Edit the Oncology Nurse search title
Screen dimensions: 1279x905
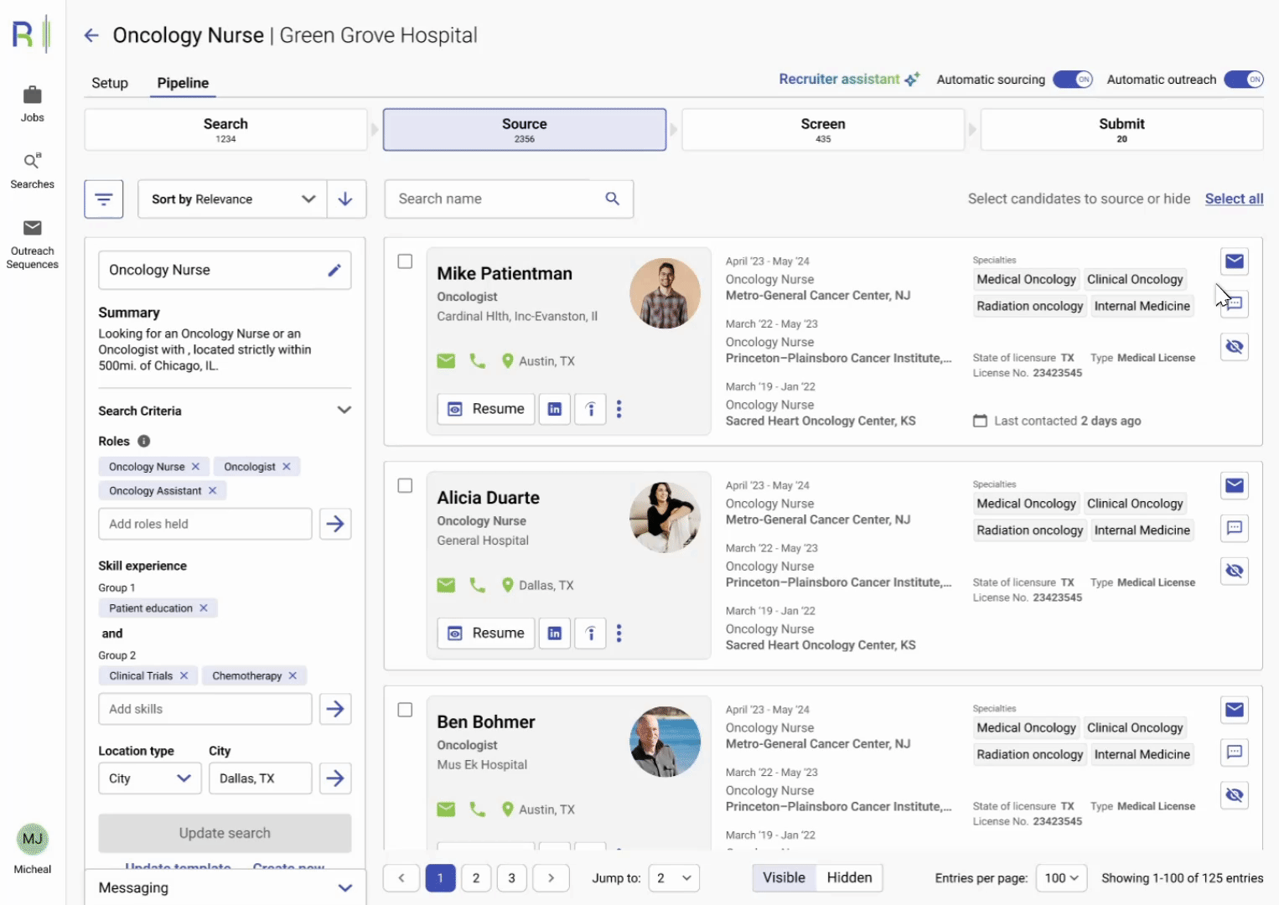click(334, 270)
